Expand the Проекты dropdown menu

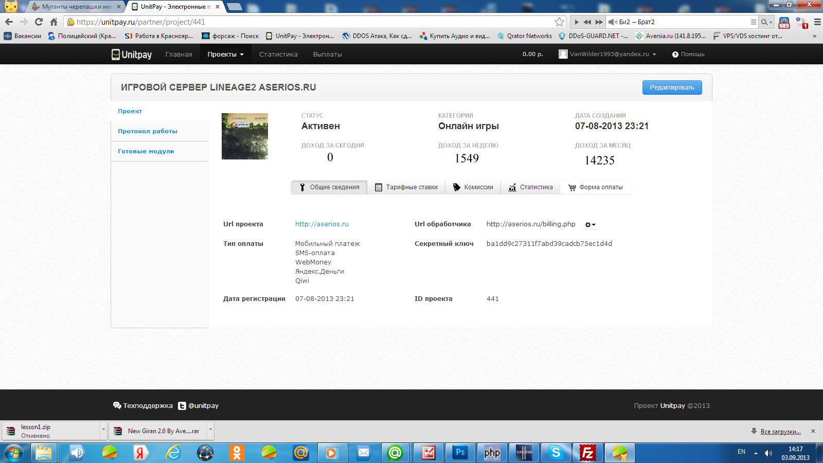click(225, 54)
